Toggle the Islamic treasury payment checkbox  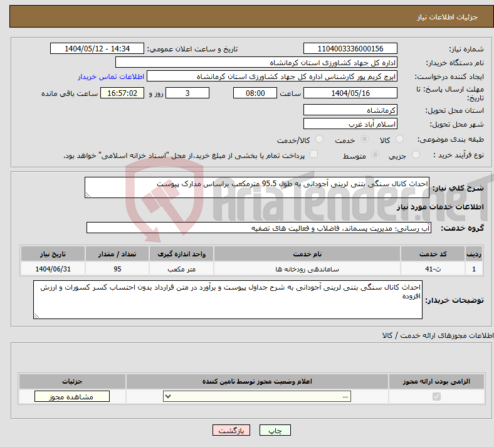click(x=313, y=154)
